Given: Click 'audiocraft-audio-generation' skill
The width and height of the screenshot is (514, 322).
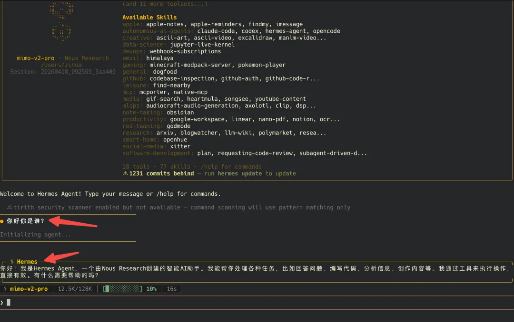Looking at the screenshot, I should coord(192,106).
